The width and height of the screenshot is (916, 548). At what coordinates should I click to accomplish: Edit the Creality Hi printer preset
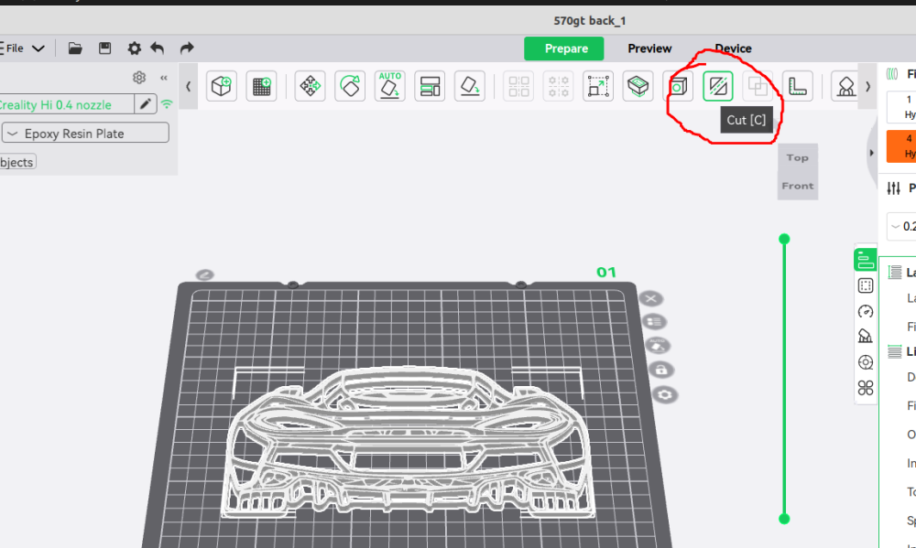click(146, 104)
